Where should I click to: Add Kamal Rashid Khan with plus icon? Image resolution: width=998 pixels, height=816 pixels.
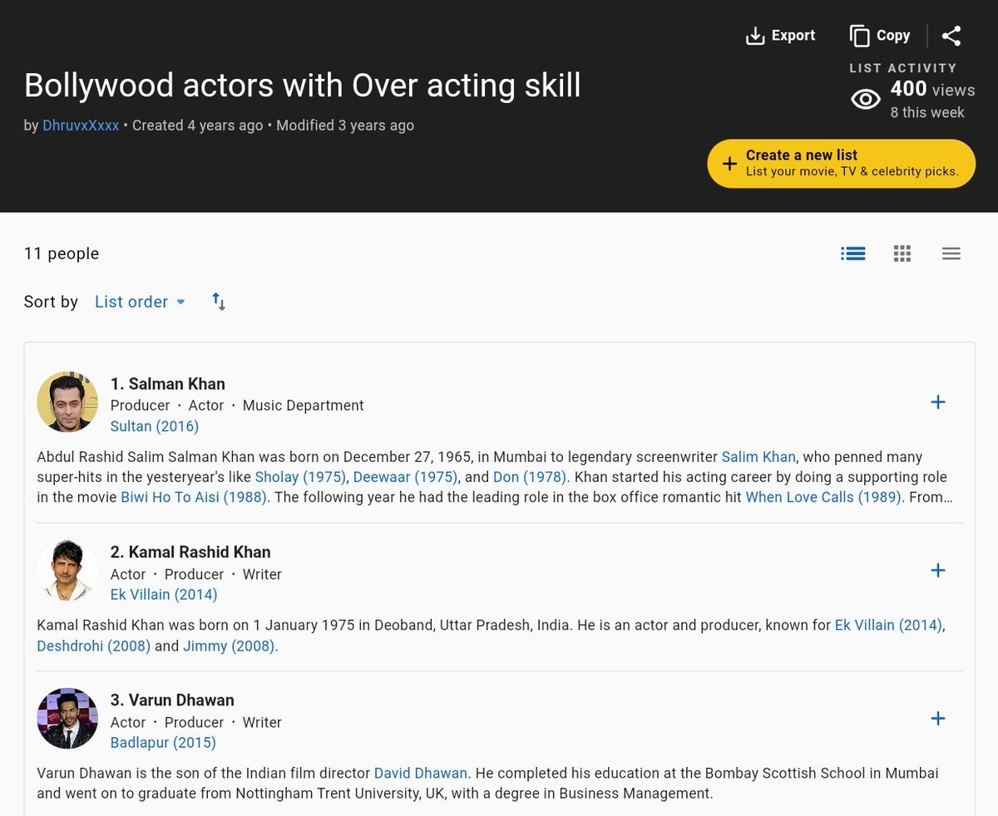(x=938, y=570)
